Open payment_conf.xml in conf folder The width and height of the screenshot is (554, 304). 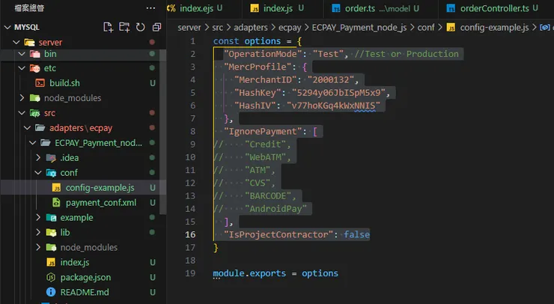100,202
